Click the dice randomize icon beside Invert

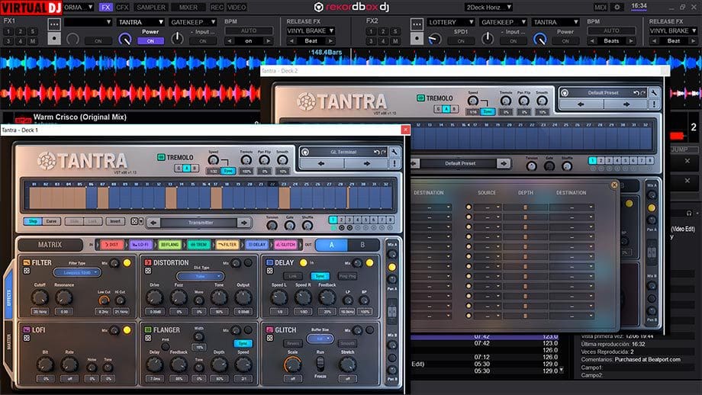134,221
